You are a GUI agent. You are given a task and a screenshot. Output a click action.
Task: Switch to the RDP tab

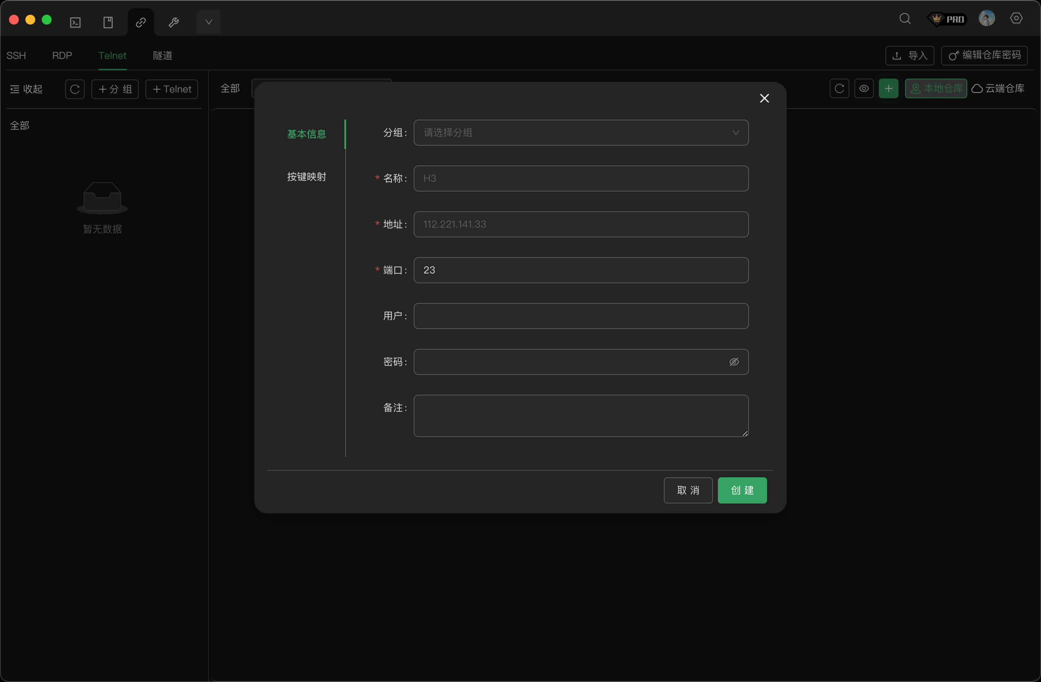(x=61, y=56)
